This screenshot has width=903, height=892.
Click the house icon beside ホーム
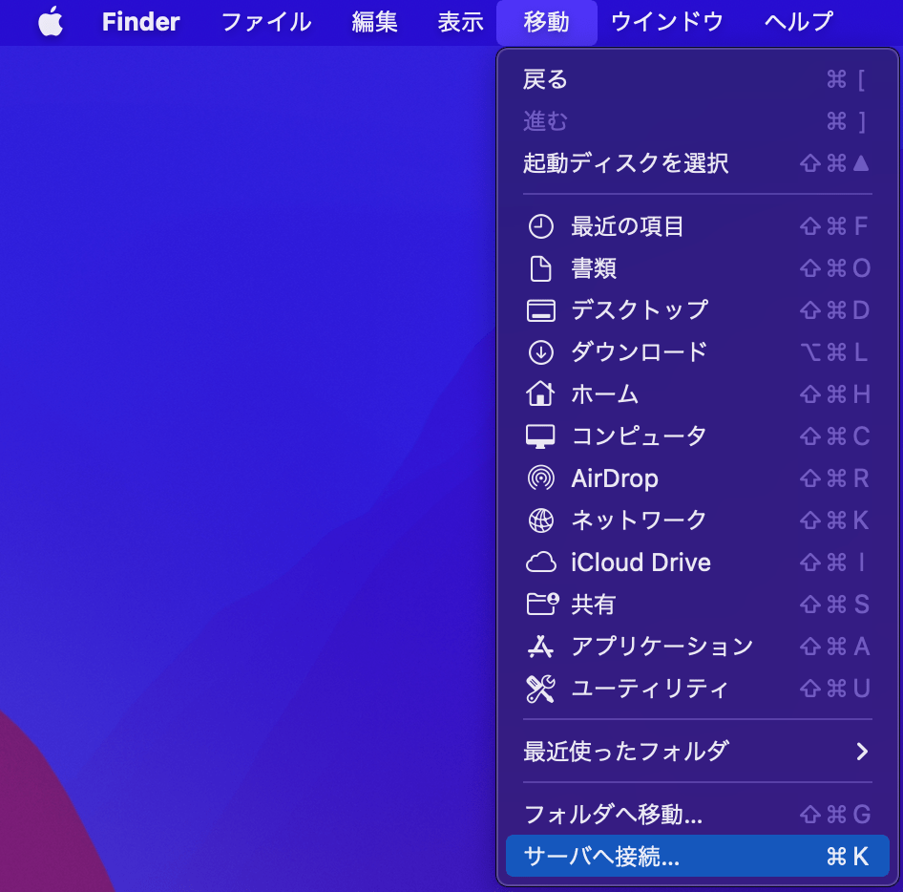point(541,394)
